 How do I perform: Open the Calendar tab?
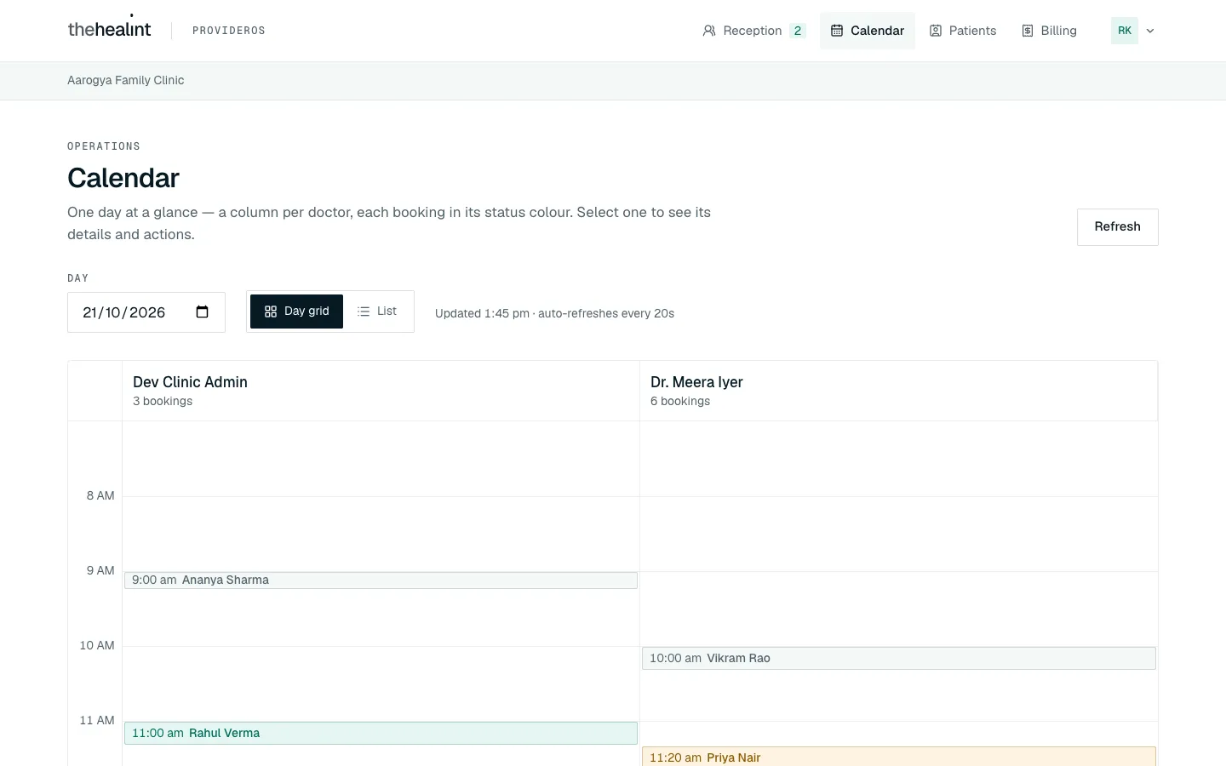[868, 31]
